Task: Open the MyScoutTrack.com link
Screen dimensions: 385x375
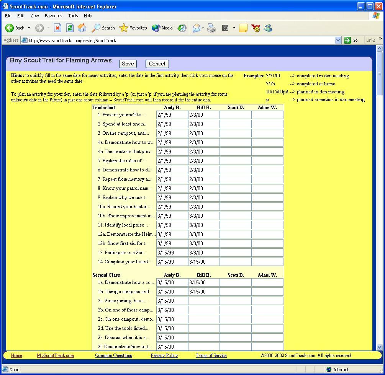Action: pyautogui.click(x=55, y=355)
